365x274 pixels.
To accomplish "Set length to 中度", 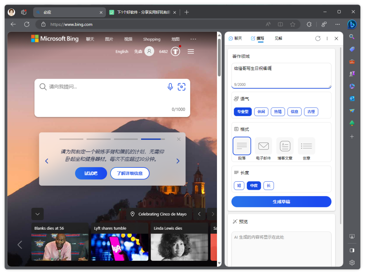I will pos(254,185).
